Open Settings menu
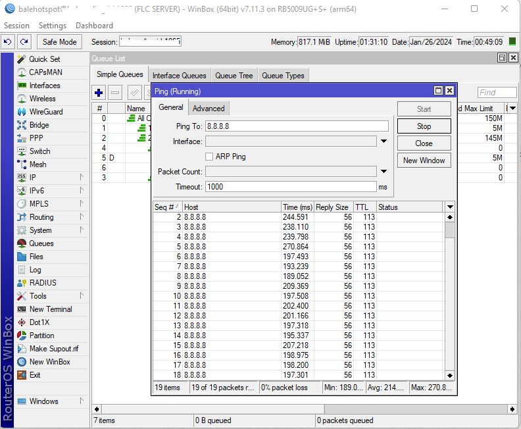This screenshot has width=521, height=429. click(x=53, y=26)
